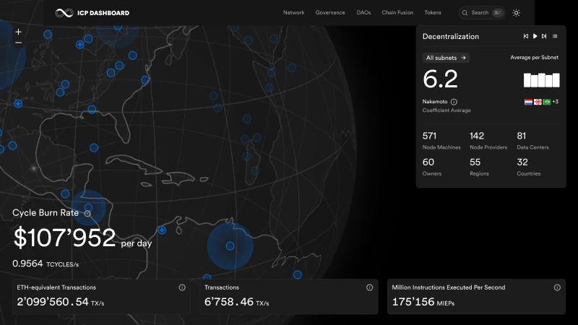
Task: Click the Average per Subnet label
Action: coord(534,58)
